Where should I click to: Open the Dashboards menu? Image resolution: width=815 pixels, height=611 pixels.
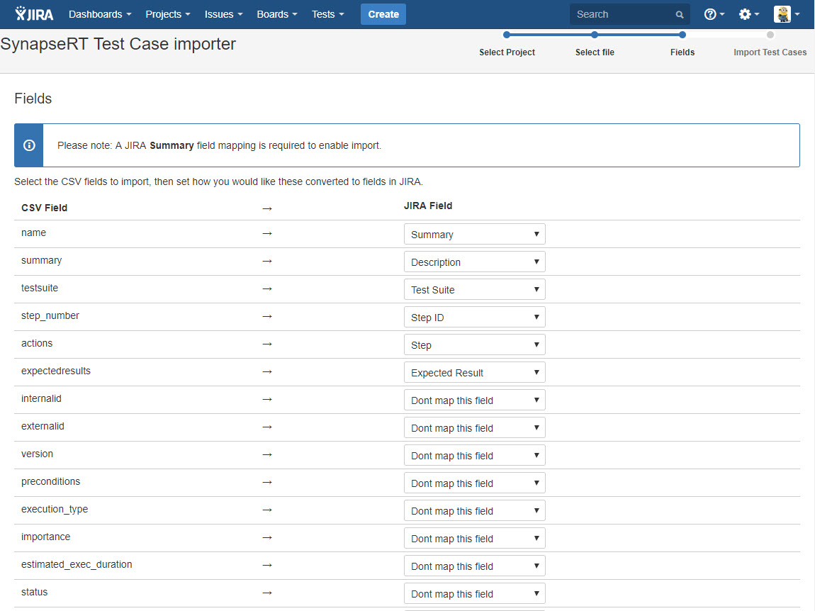(100, 14)
